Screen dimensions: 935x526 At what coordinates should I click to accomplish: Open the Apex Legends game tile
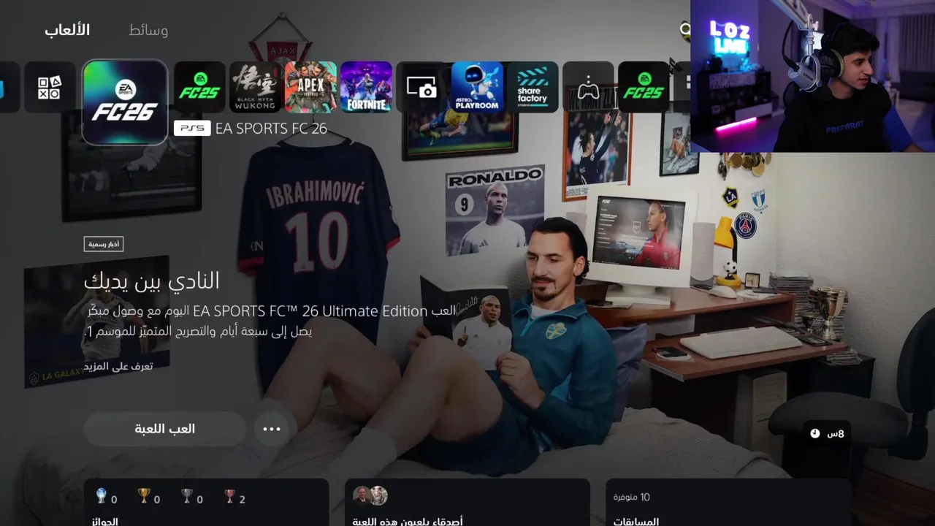[310, 87]
